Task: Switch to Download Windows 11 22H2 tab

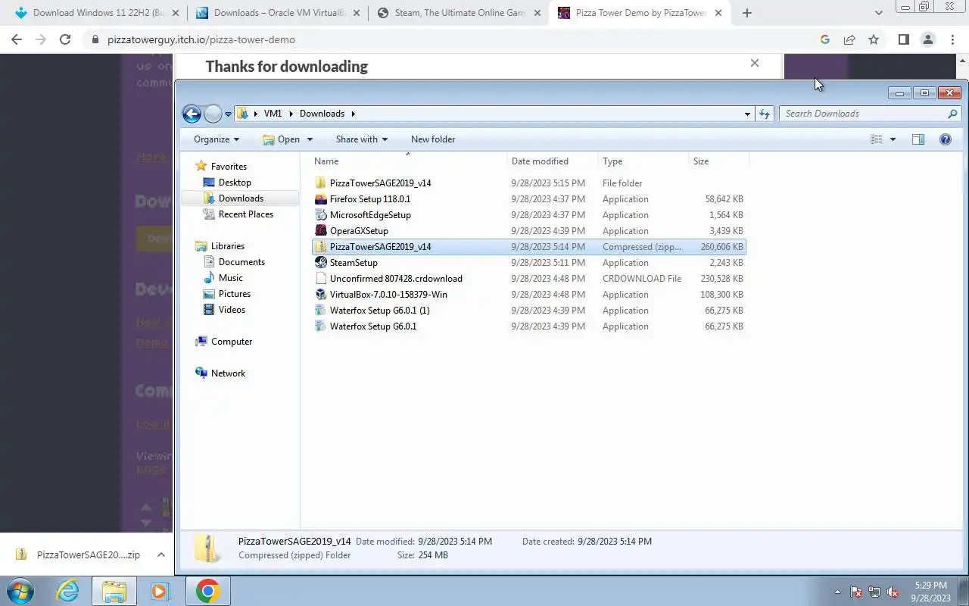Action: 98,13
